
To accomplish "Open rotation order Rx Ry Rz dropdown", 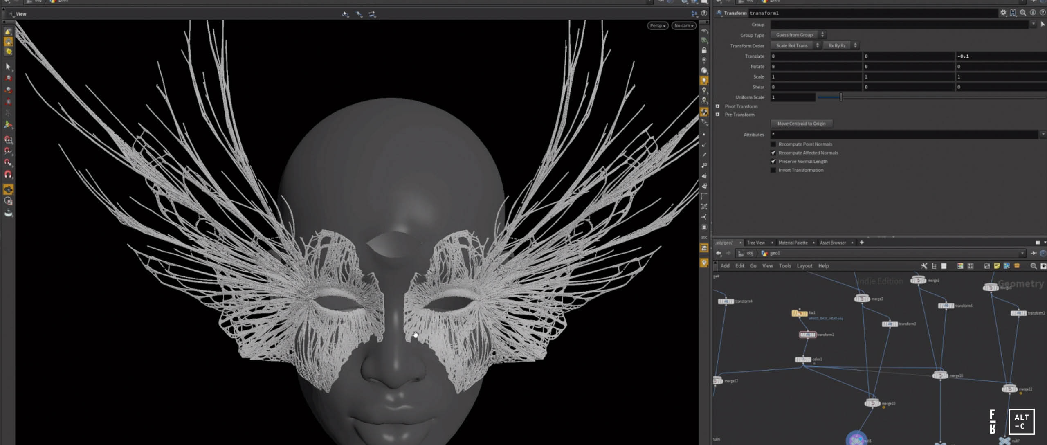I will pos(841,46).
